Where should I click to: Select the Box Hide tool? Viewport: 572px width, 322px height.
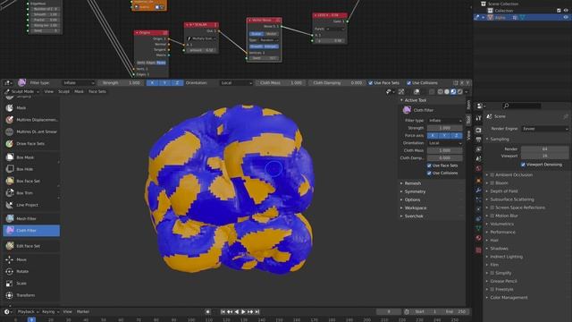(31, 169)
